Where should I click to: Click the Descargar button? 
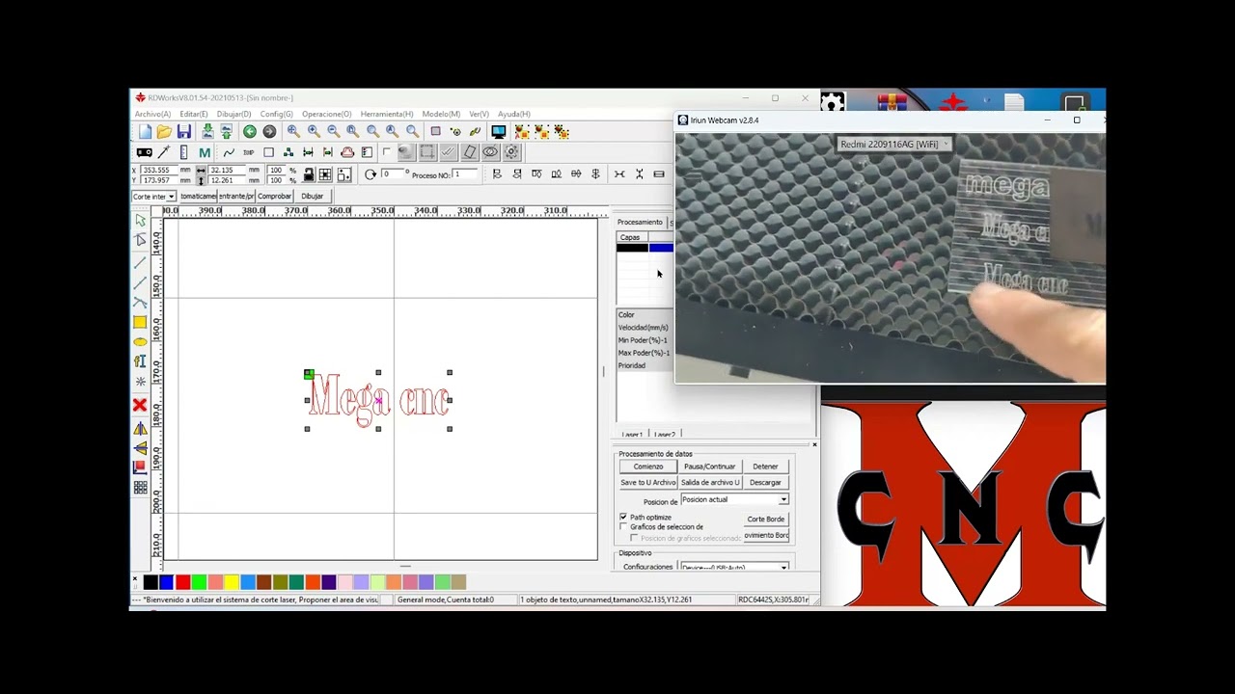(x=765, y=483)
